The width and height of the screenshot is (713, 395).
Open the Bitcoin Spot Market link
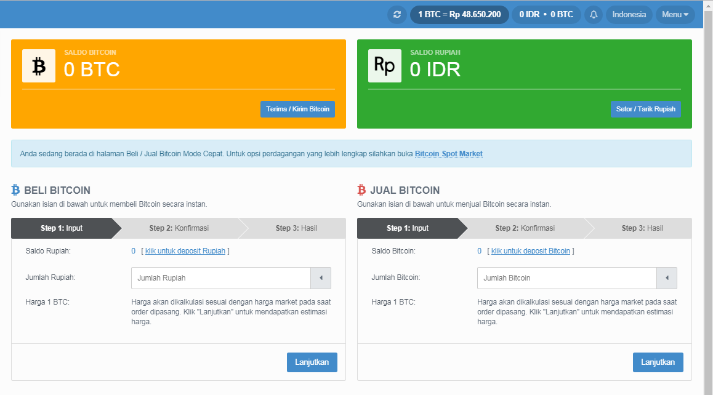[449, 154]
